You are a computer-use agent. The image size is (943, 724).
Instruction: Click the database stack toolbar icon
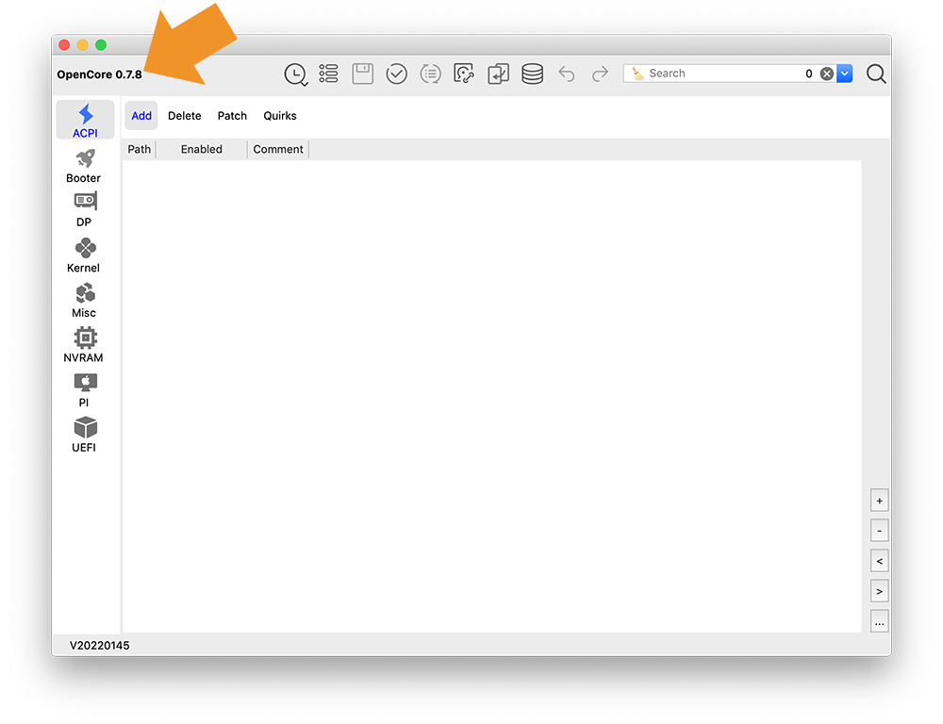533,74
